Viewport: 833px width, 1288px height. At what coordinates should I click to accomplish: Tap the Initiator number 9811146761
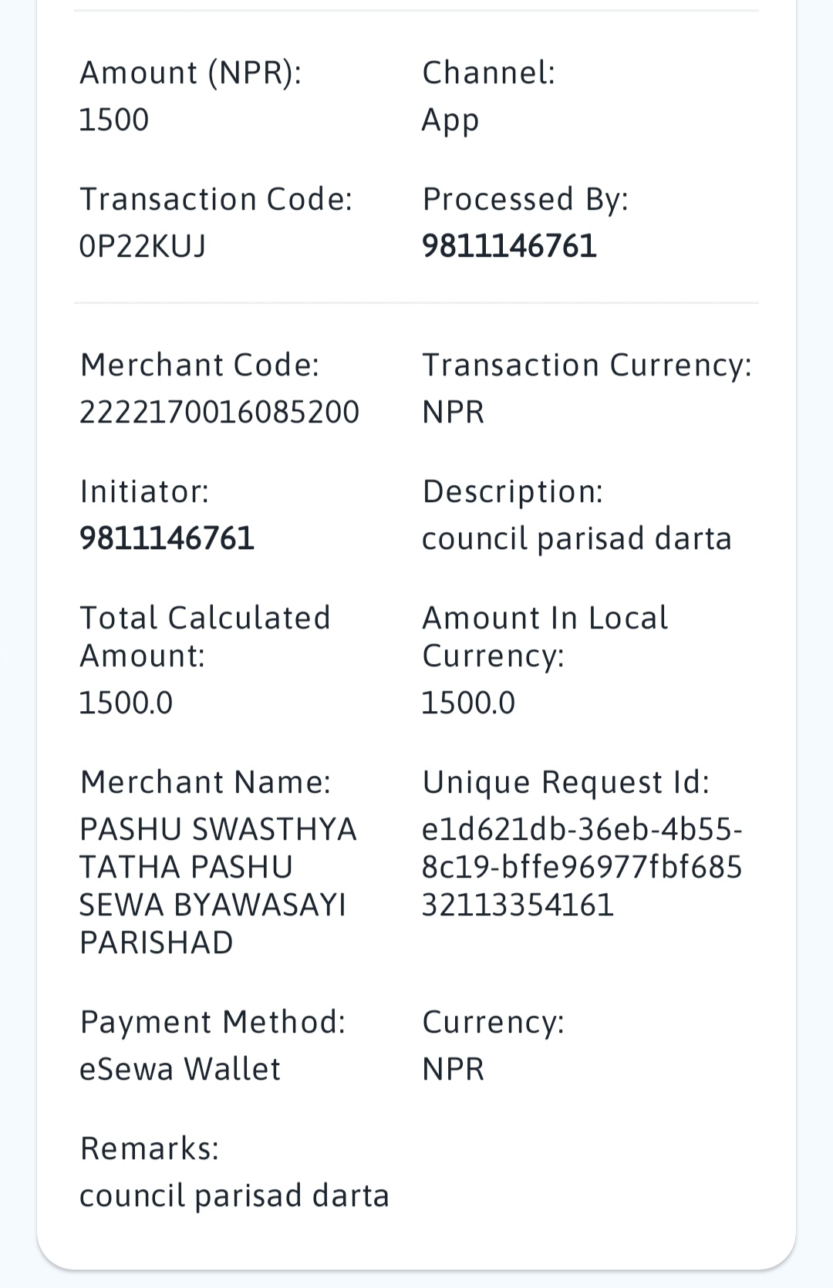point(167,538)
